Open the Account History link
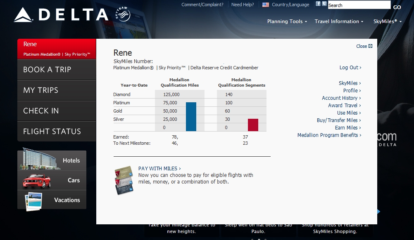 point(341,98)
